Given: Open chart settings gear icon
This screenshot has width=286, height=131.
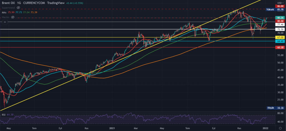Looking at the screenshot, I should pyautogui.click(x=280, y=128).
